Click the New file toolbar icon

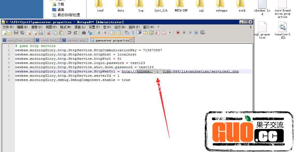[x=4, y=33]
